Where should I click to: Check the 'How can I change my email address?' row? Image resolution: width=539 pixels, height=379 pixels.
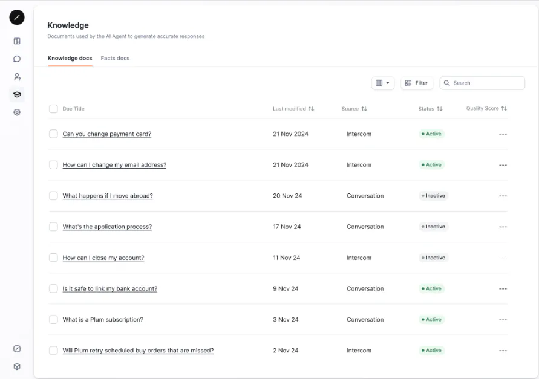(x=53, y=164)
